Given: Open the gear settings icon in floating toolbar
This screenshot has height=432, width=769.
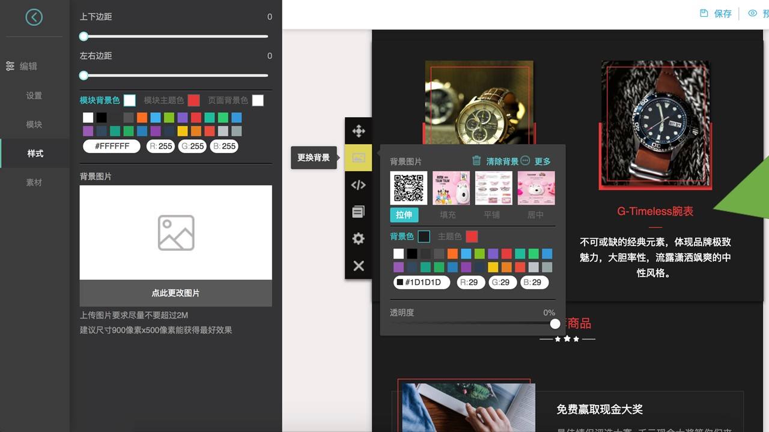Looking at the screenshot, I should pyautogui.click(x=358, y=239).
